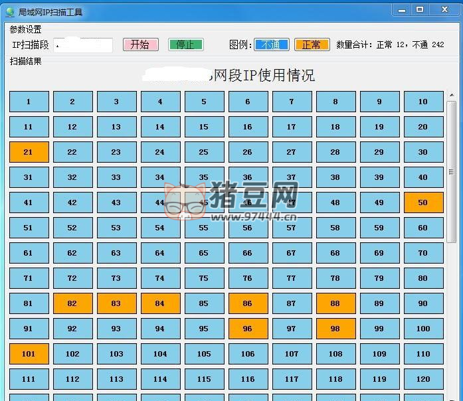Click the IP扫描段 input field
Viewport: 463px width, 401px height.
(84, 44)
